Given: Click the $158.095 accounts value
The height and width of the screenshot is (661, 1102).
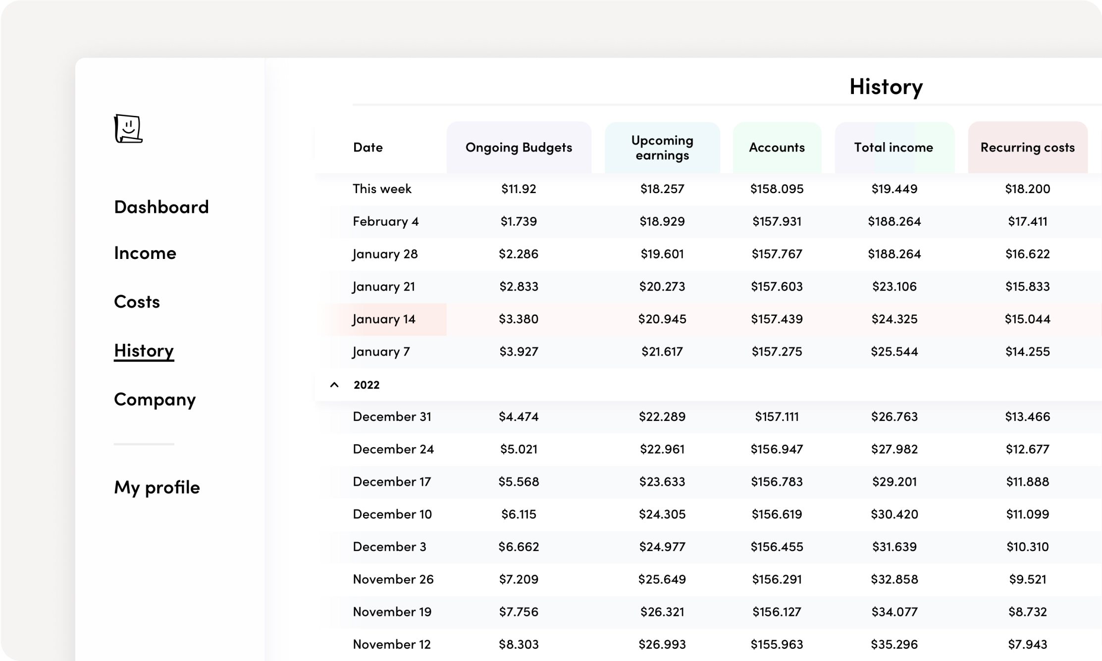Looking at the screenshot, I should click(777, 189).
